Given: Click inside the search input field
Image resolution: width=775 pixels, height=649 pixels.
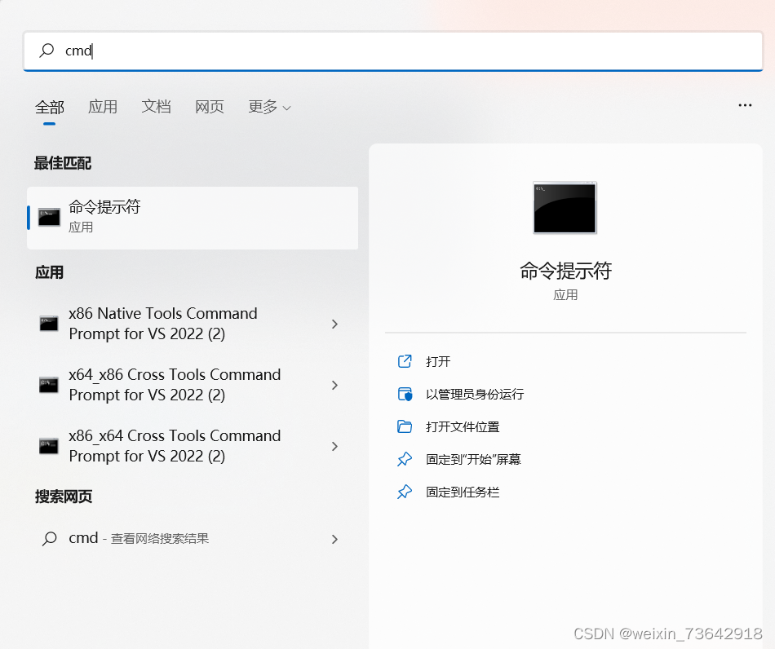Looking at the screenshot, I should coord(245,51).
